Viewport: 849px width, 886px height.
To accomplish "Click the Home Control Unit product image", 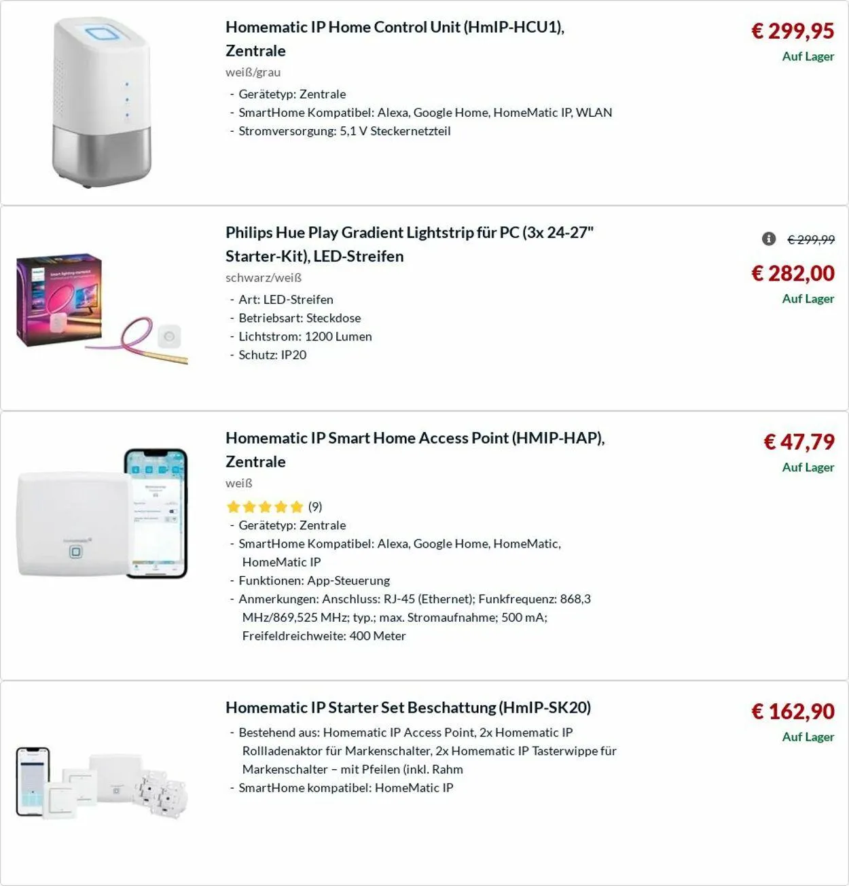I will (x=102, y=103).
